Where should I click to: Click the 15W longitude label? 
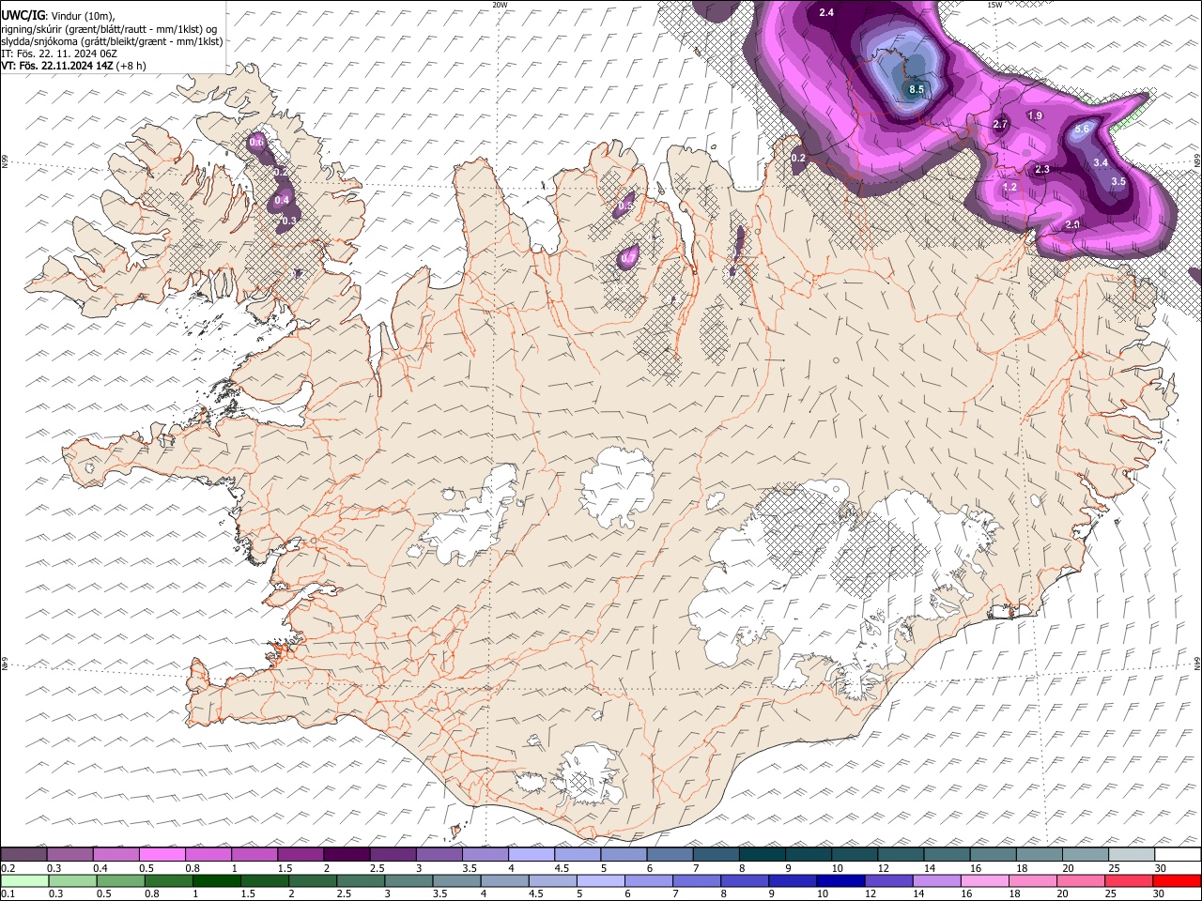point(995,5)
